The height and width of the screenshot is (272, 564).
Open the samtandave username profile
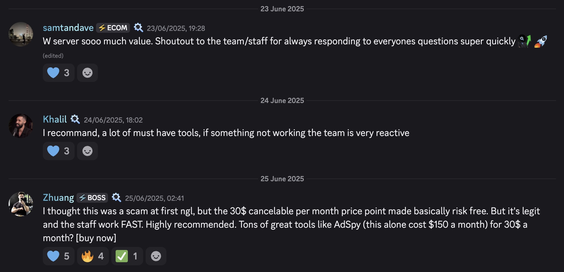pyautogui.click(x=68, y=28)
